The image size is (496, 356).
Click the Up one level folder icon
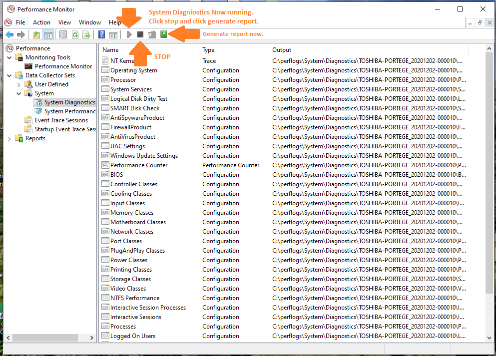point(36,34)
